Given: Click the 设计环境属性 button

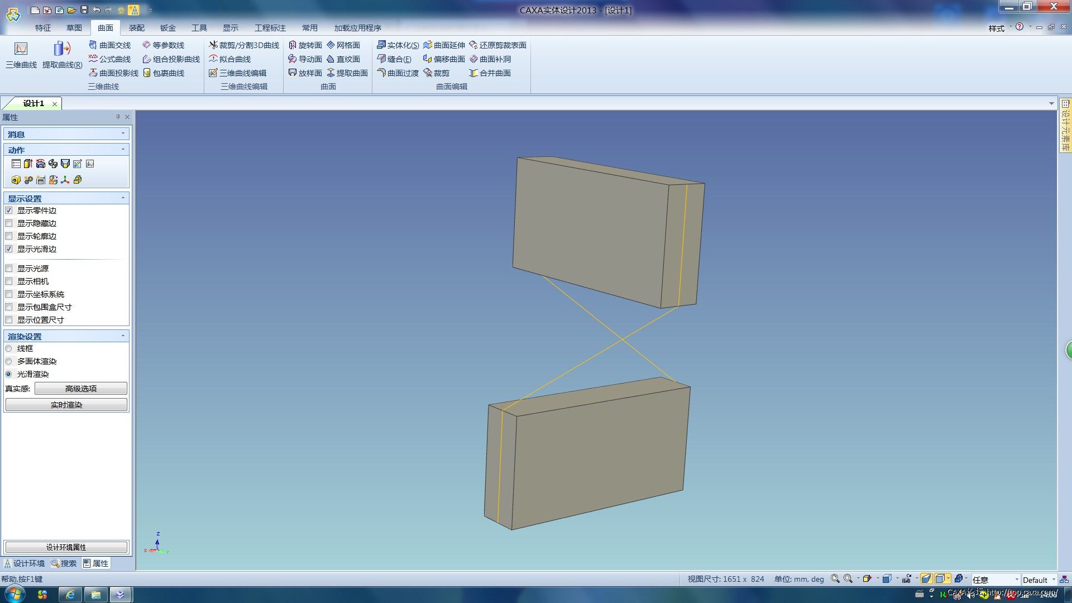Looking at the screenshot, I should [66, 547].
